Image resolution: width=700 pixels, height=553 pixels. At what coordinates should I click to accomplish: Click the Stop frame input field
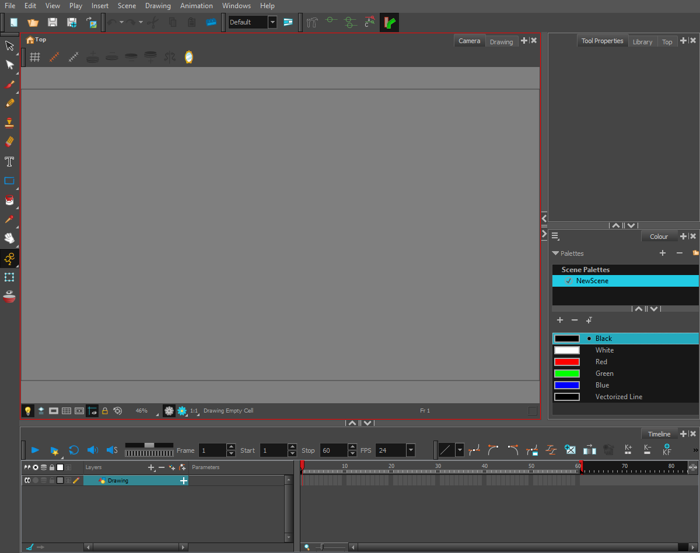point(334,450)
